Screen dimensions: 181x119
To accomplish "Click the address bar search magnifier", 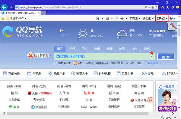I will [x=146, y=7].
